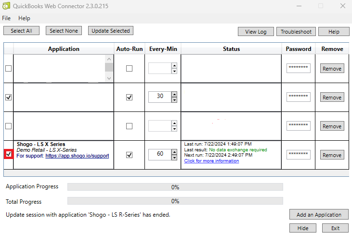The width and height of the screenshot is (352, 233).
Task: Decrease the first row's Every-Min value
Action: 174,71
